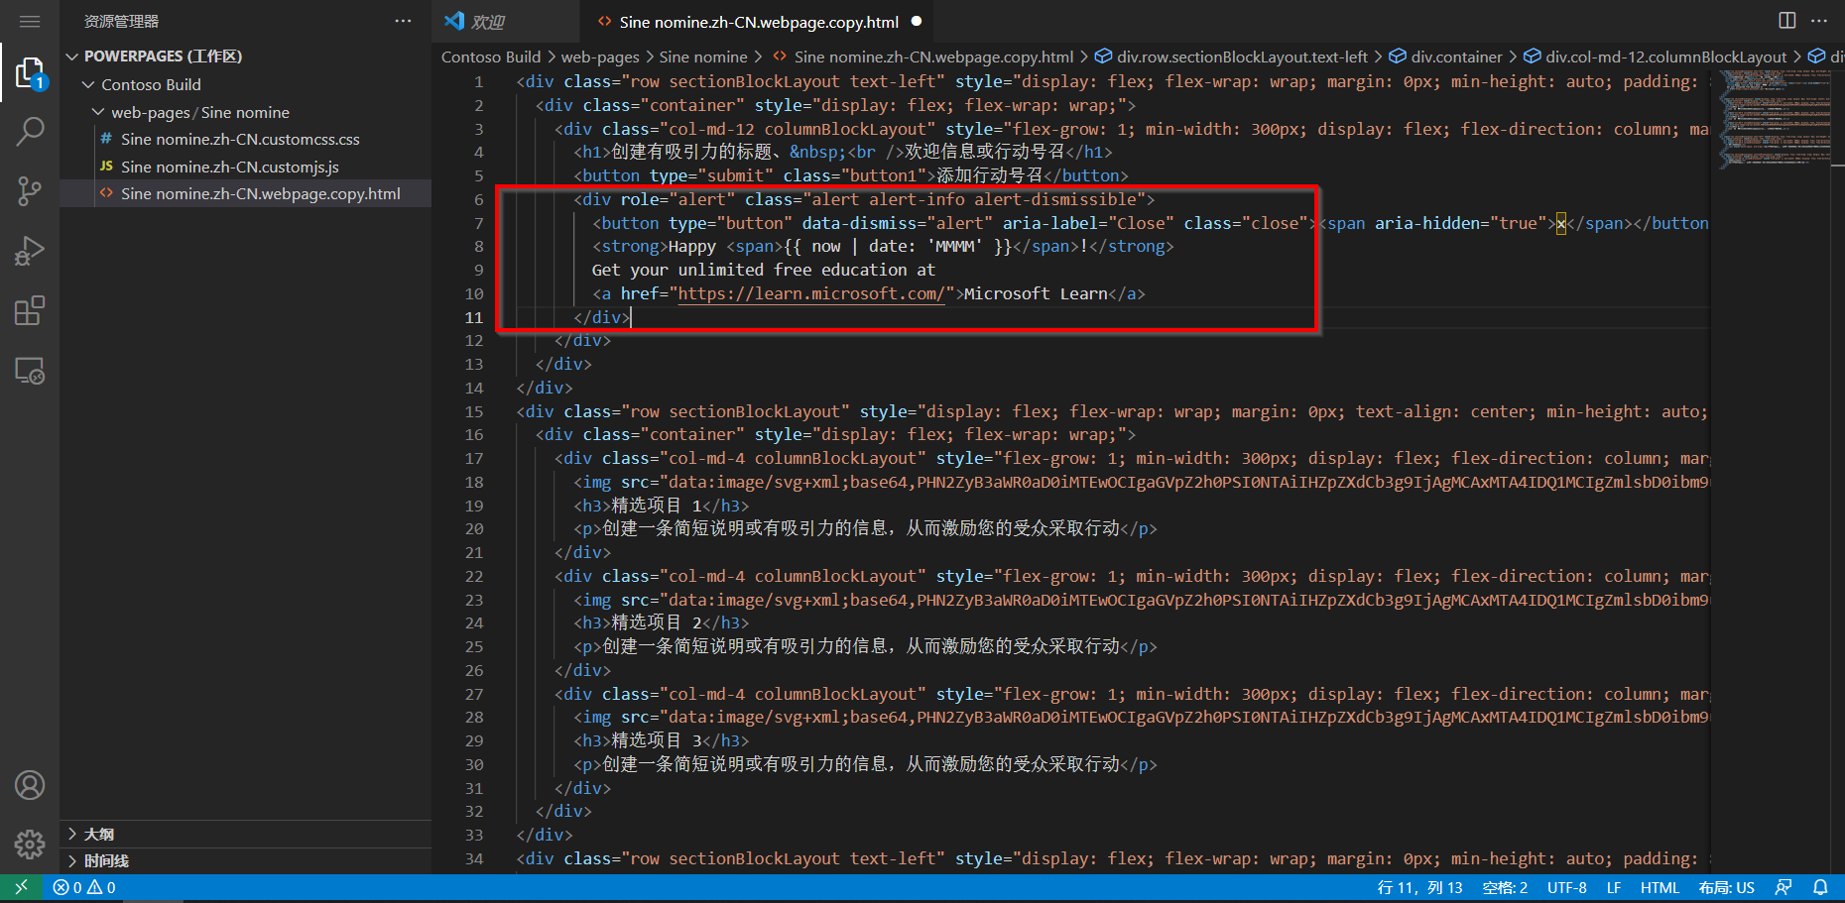This screenshot has height=903, width=1845.
Task: Open editor more actions ellipsis
Action: [x=1819, y=21]
